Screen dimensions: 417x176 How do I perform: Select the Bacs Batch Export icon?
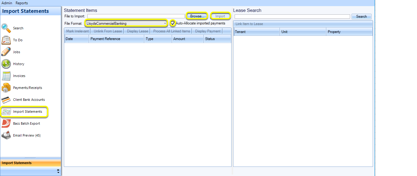click(6, 123)
